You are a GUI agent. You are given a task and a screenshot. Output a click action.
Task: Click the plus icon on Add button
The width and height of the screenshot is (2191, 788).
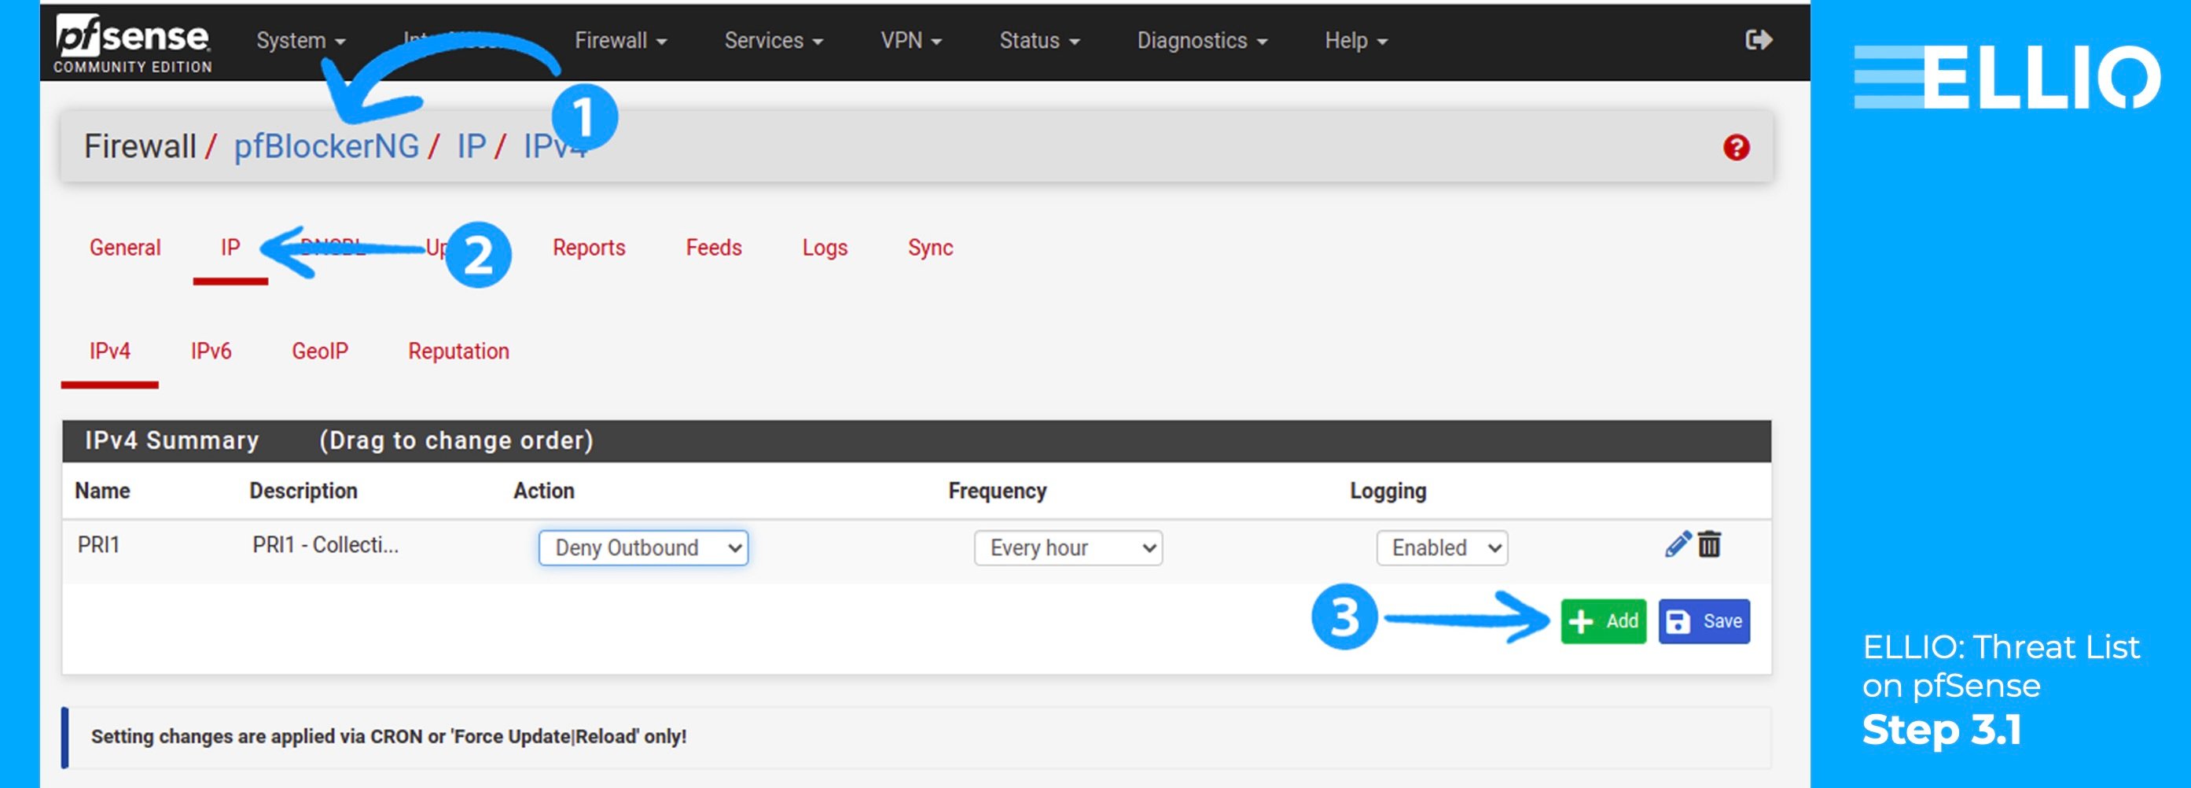(x=1582, y=621)
